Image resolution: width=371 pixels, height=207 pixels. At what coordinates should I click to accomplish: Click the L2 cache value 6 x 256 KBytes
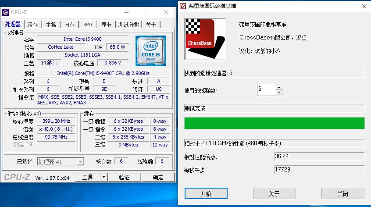click(128, 137)
